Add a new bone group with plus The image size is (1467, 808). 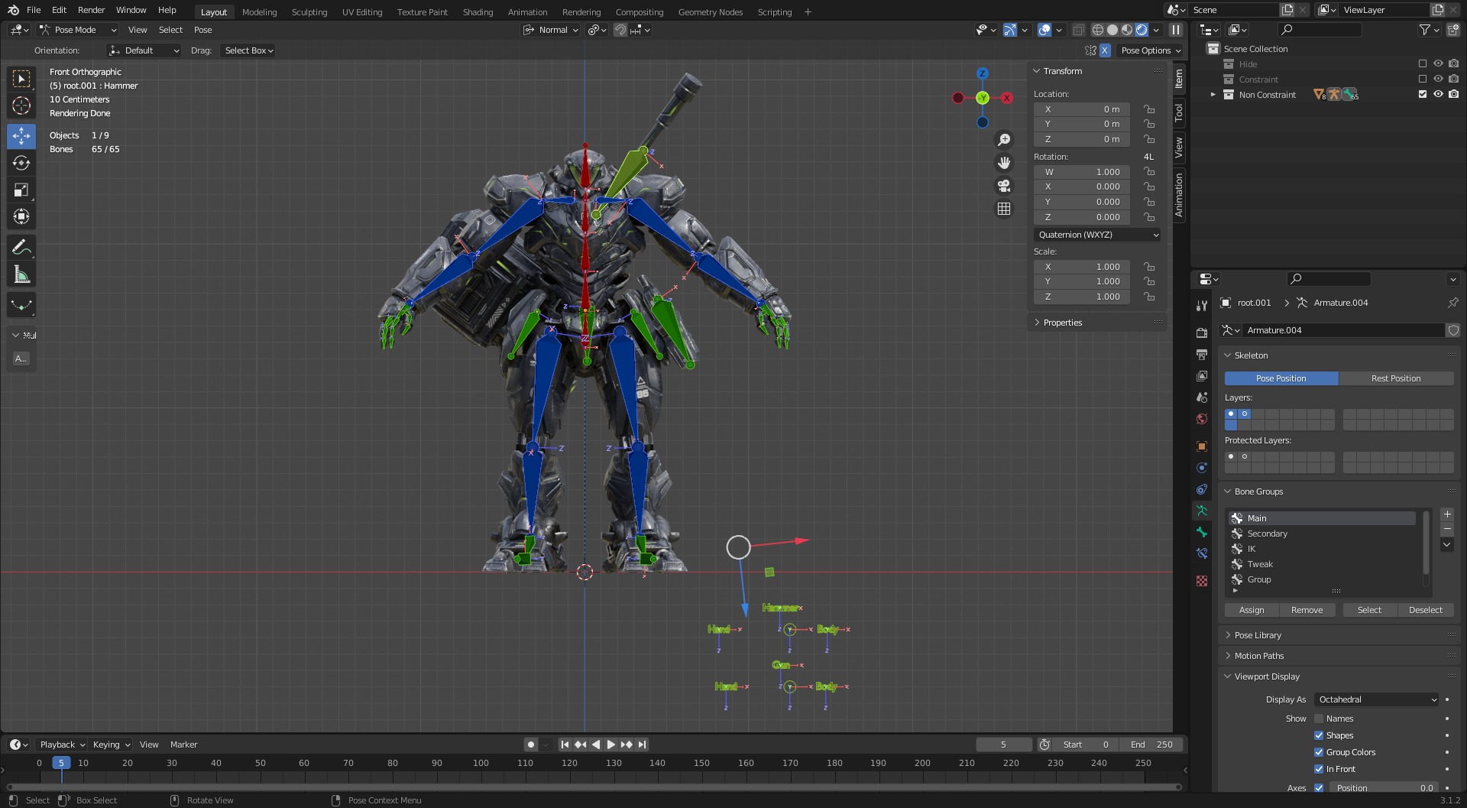1446,514
